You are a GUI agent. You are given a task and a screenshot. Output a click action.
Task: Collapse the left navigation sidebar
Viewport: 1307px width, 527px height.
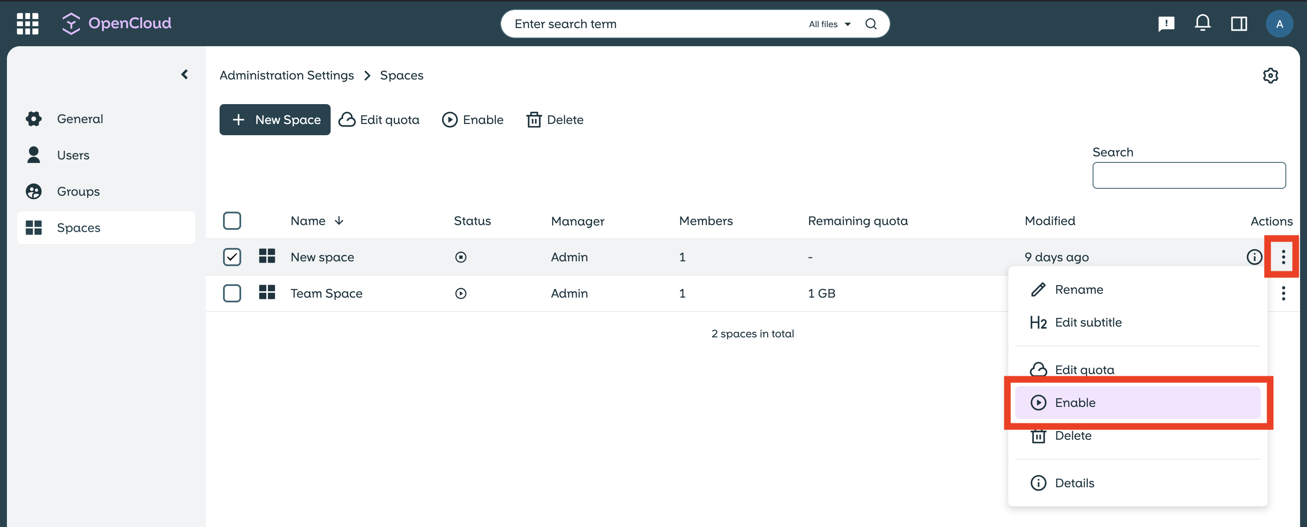pyautogui.click(x=184, y=75)
